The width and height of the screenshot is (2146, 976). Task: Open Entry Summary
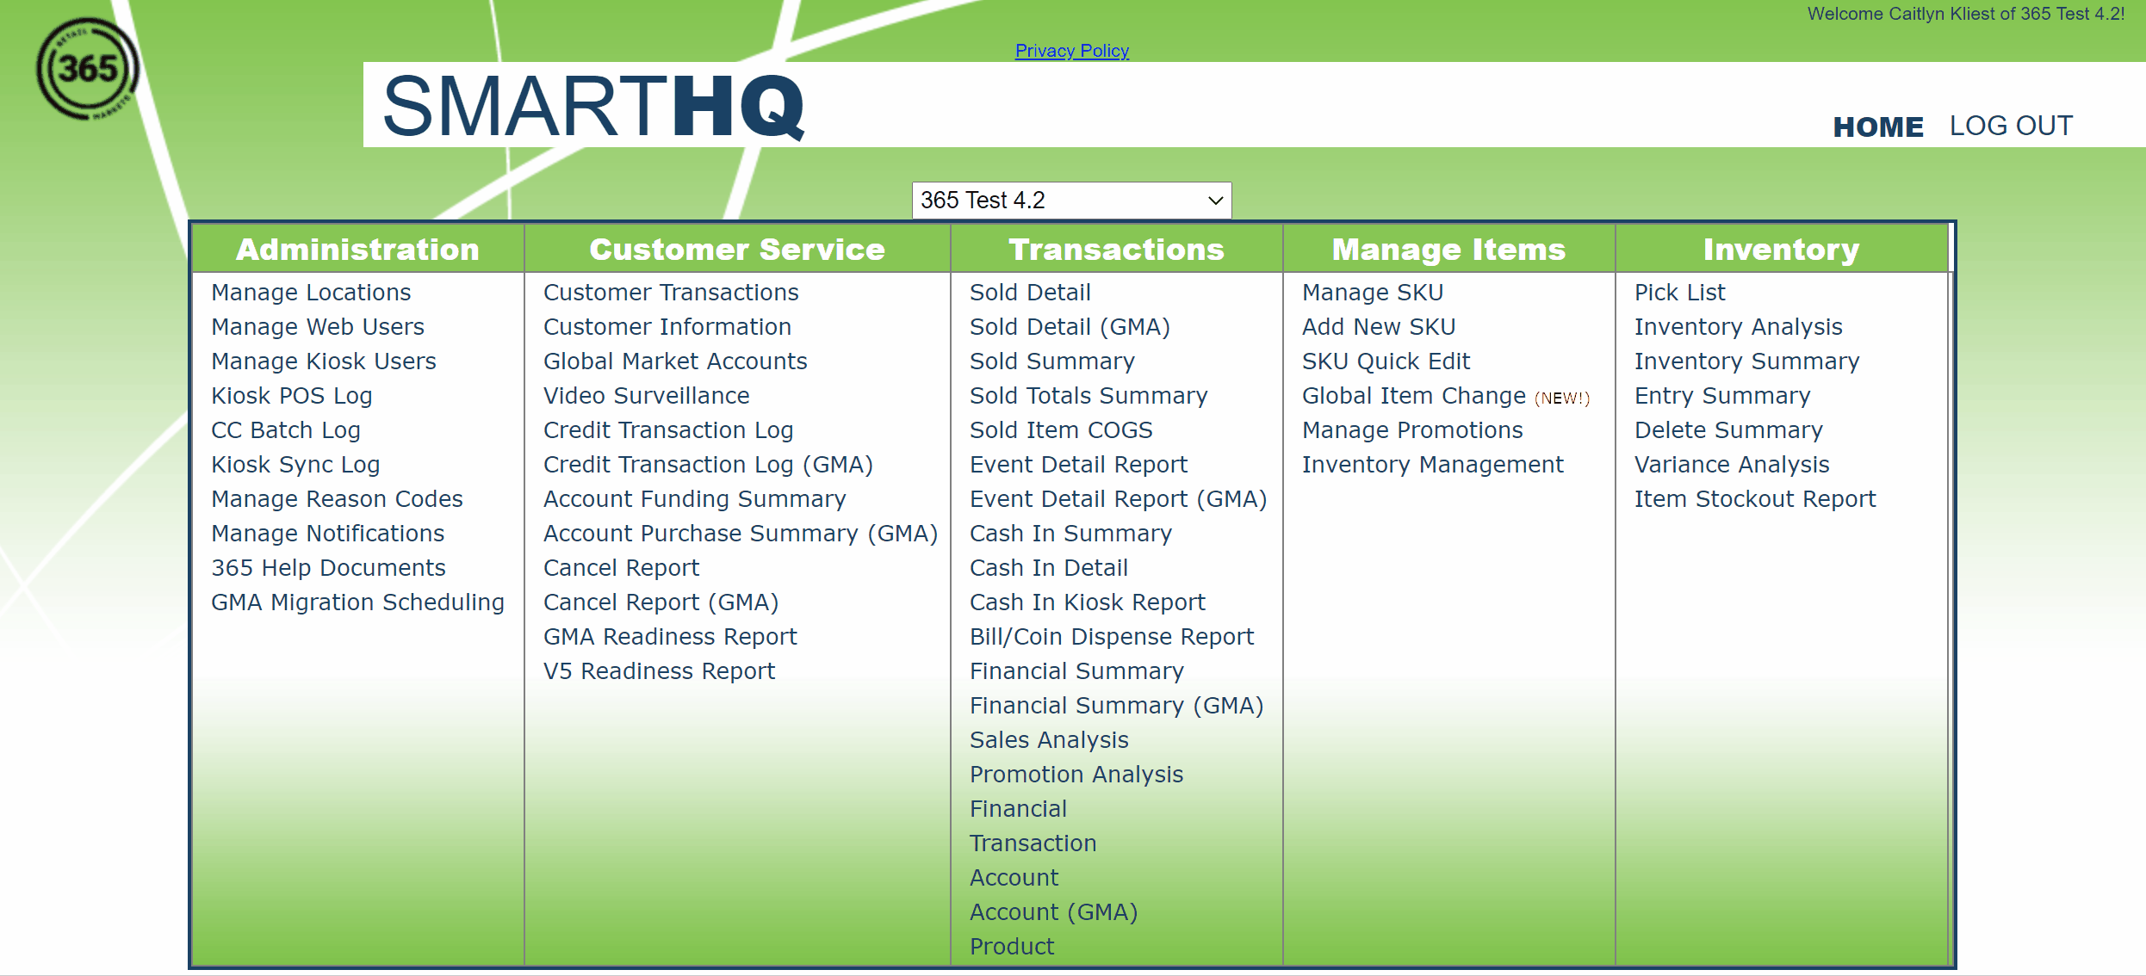[x=1722, y=396]
